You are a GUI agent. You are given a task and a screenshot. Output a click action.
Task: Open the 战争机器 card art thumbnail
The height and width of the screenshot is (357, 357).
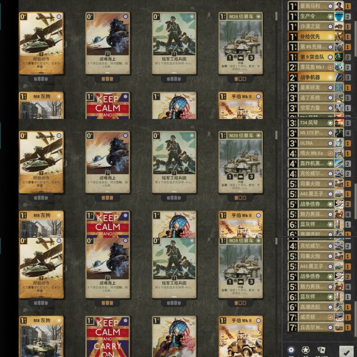tap(339, 77)
